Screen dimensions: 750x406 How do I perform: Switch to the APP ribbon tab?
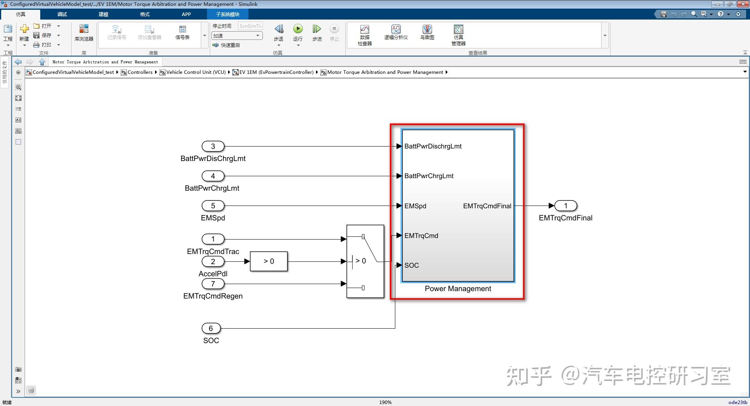[x=186, y=14]
